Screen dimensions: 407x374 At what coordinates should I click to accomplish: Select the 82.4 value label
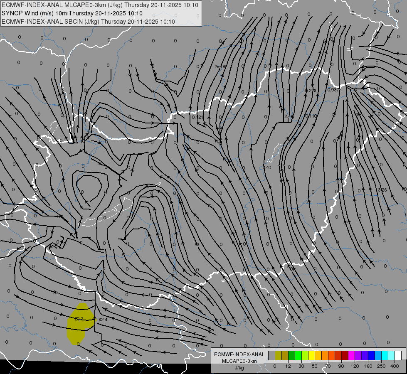coord(103,320)
